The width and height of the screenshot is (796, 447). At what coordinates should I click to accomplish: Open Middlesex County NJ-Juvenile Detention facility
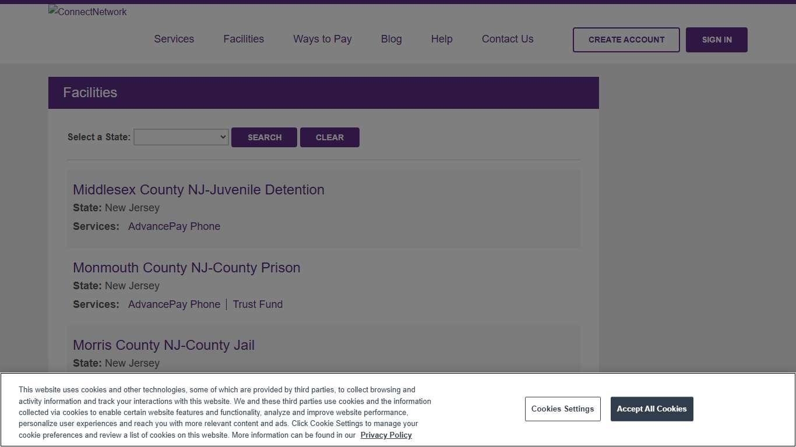pos(198,190)
